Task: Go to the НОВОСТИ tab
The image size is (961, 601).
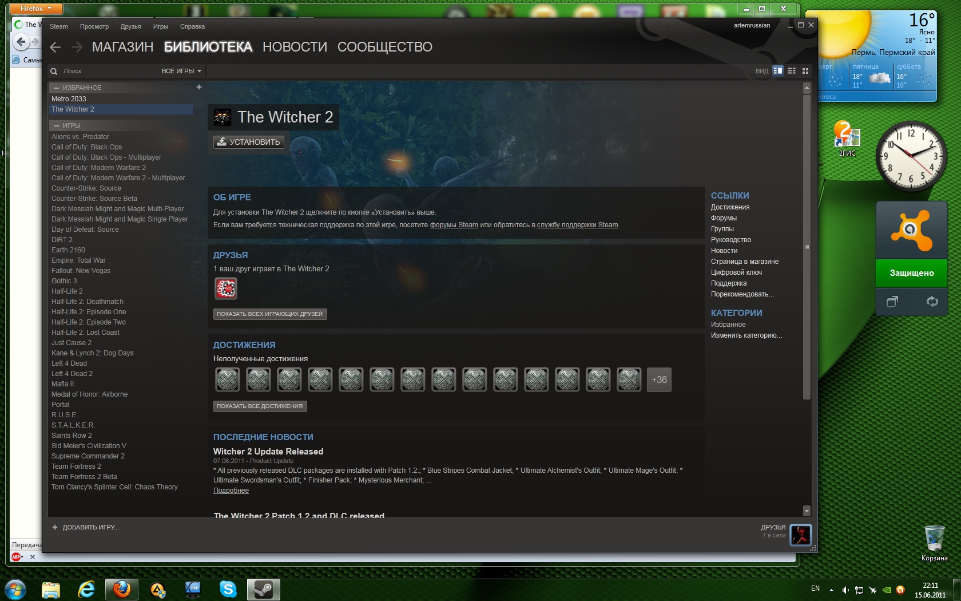Action: click(295, 47)
